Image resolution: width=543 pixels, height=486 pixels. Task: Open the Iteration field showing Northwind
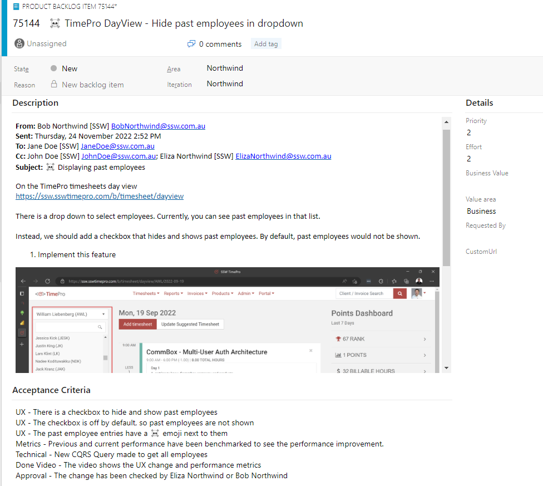click(x=225, y=84)
